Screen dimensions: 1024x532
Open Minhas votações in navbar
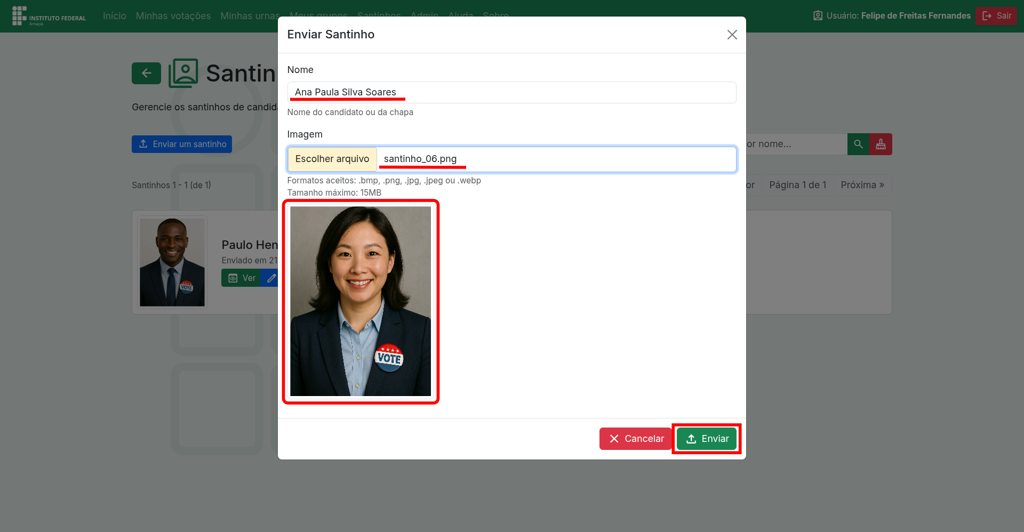click(x=173, y=16)
